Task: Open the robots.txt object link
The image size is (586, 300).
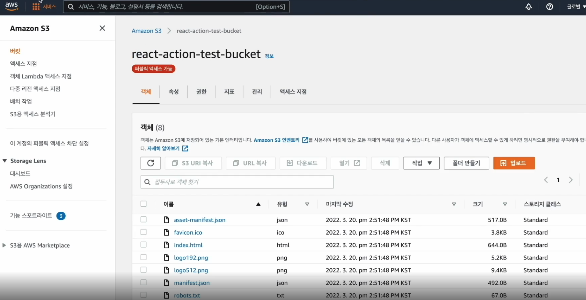Action: (187, 296)
